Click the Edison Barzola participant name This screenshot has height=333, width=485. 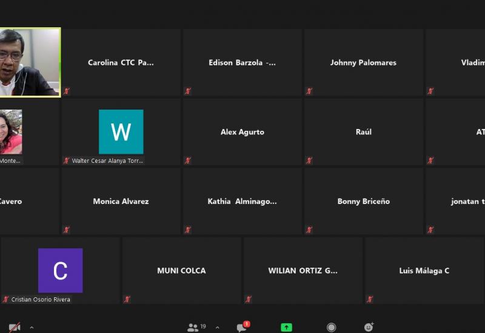coord(242,63)
